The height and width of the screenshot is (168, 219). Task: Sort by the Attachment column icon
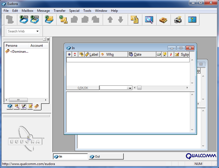[x=81, y=54]
